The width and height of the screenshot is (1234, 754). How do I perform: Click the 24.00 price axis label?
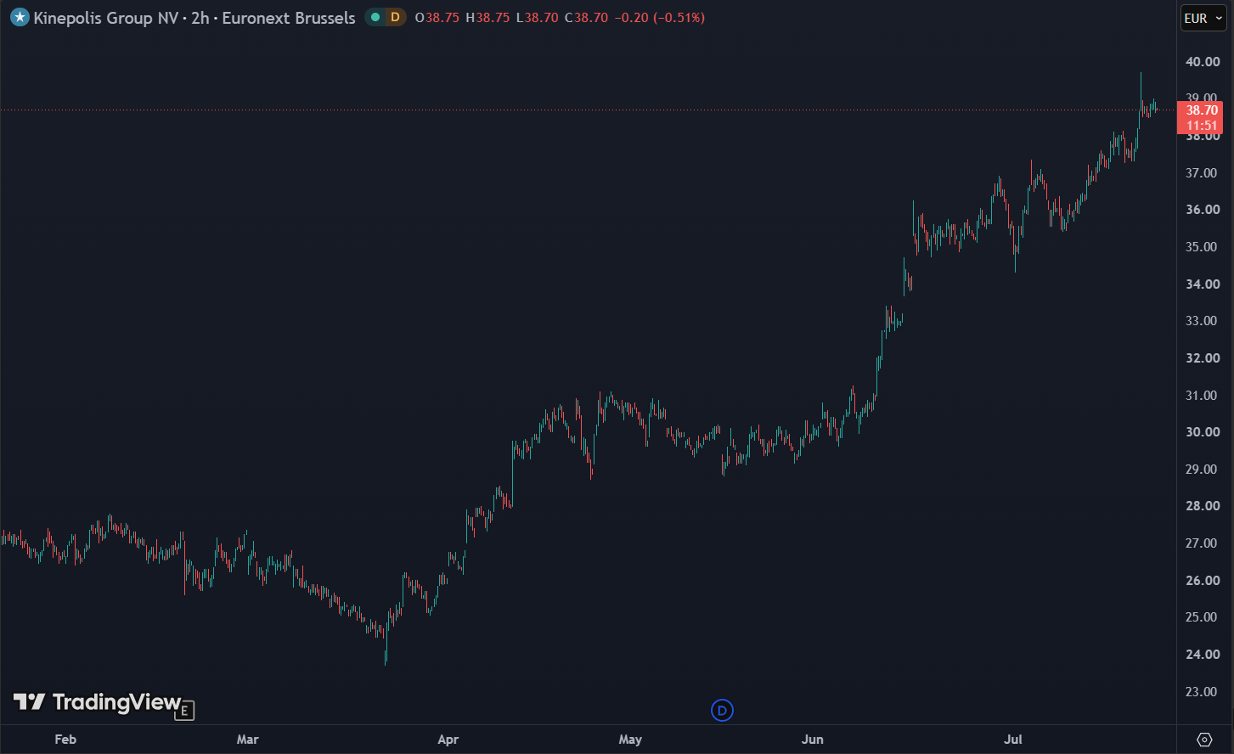pos(1203,655)
